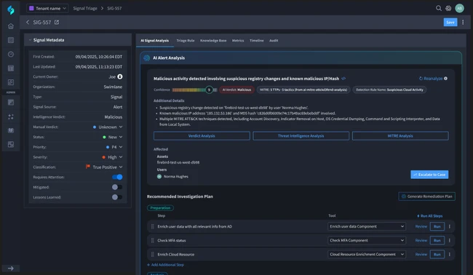Image resolution: width=473 pixels, height=275 pixels.
Task: Click Norma Hughes user avatar
Action: pyautogui.click(x=159, y=176)
